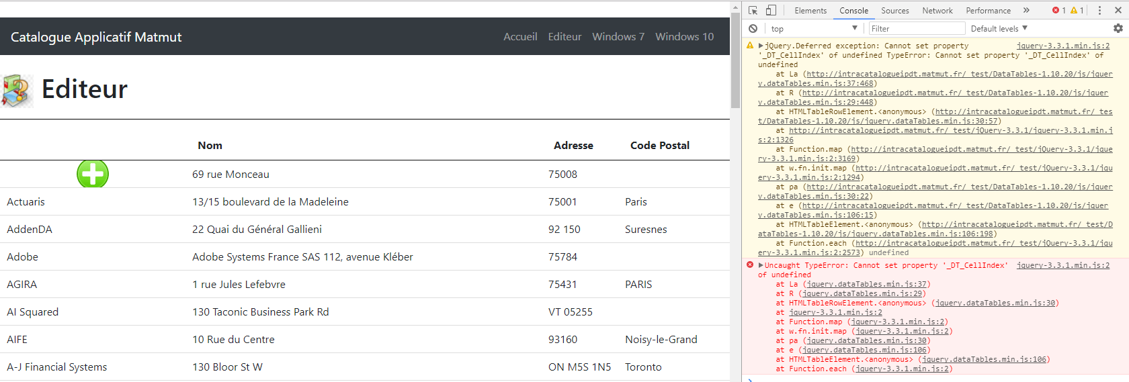Click the yellow warning count indicator
Image resolution: width=1129 pixels, height=382 pixels.
click(x=1077, y=10)
